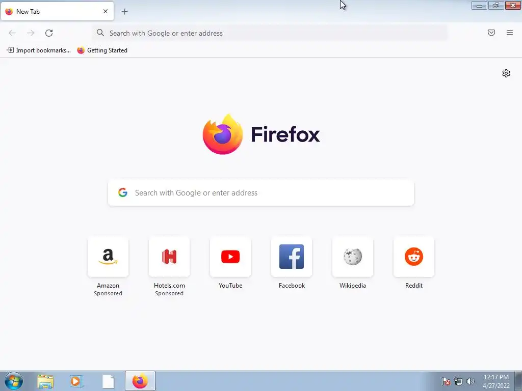This screenshot has width=522, height=391.
Task: Restore down the Firefox window
Action: 496,5
